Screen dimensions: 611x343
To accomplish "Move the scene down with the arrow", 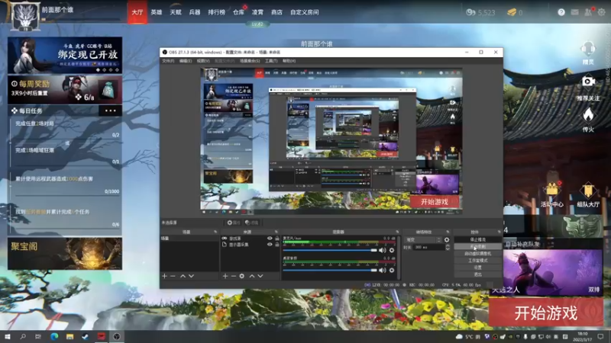I will pos(192,276).
